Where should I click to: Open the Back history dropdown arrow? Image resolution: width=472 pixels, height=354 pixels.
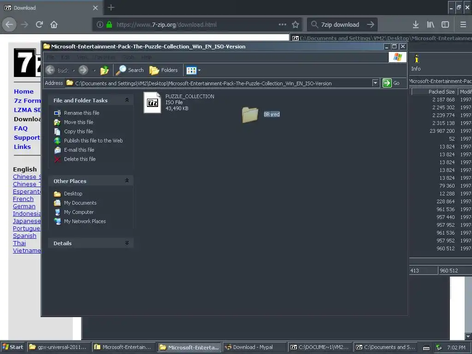point(73,71)
